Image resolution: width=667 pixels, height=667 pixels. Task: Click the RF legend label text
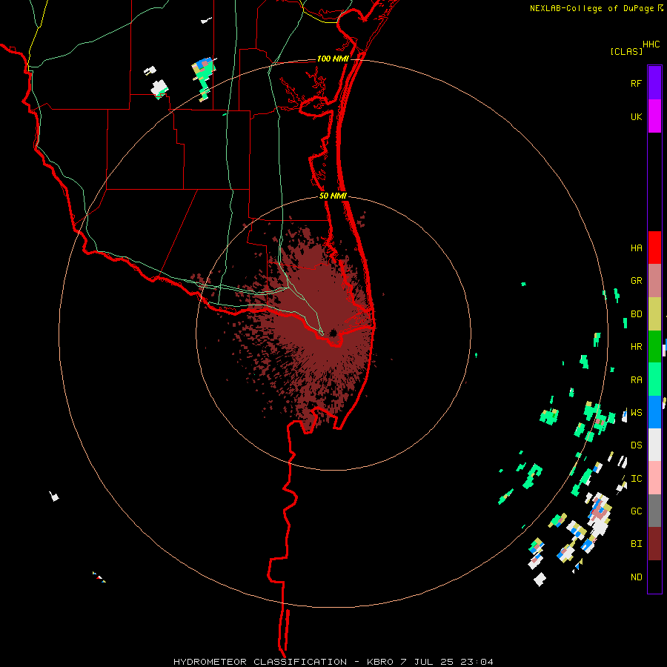click(x=636, y=83)
